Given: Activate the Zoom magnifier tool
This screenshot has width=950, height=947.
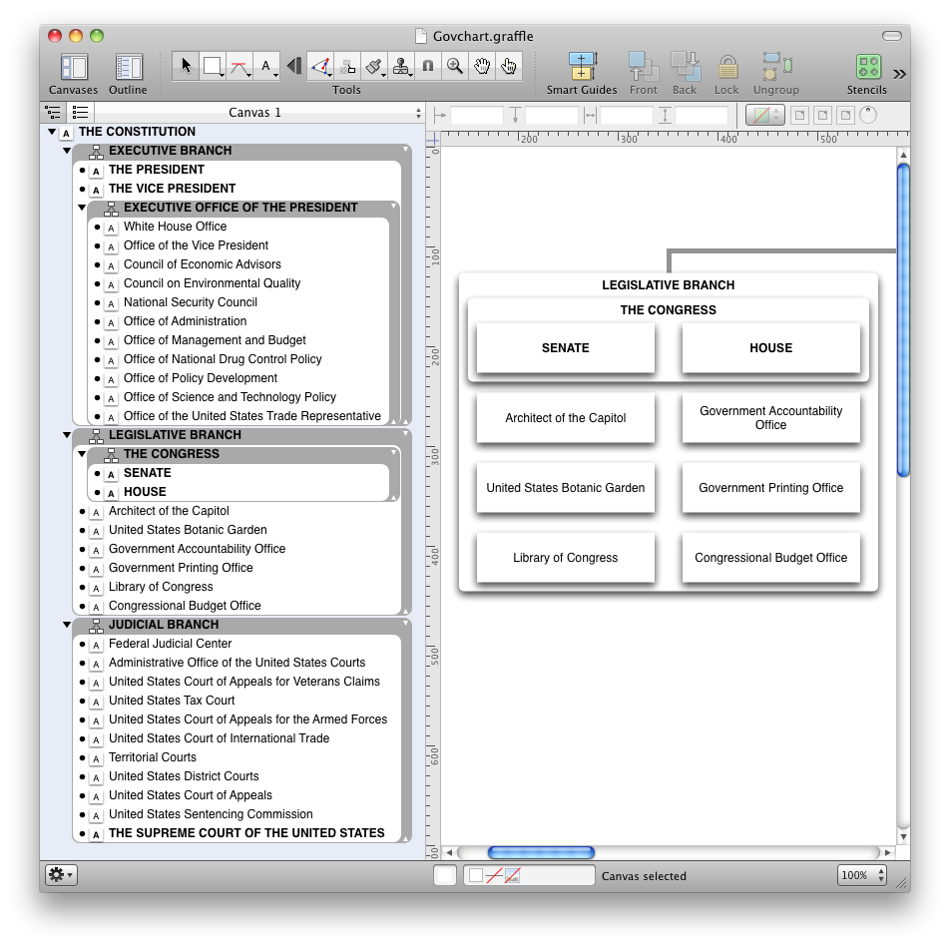Looking at the screenshot, I should pos(455,66).
